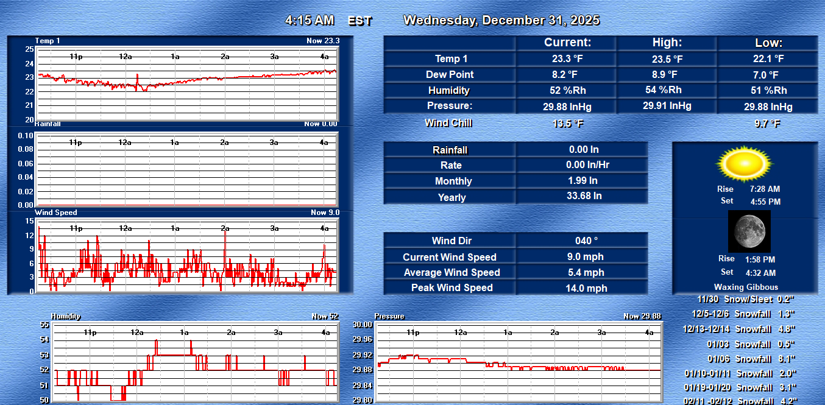The image size is (825, 405).
Task: Click the Yearly rainfall value 33.68 In
Action: 581,196
